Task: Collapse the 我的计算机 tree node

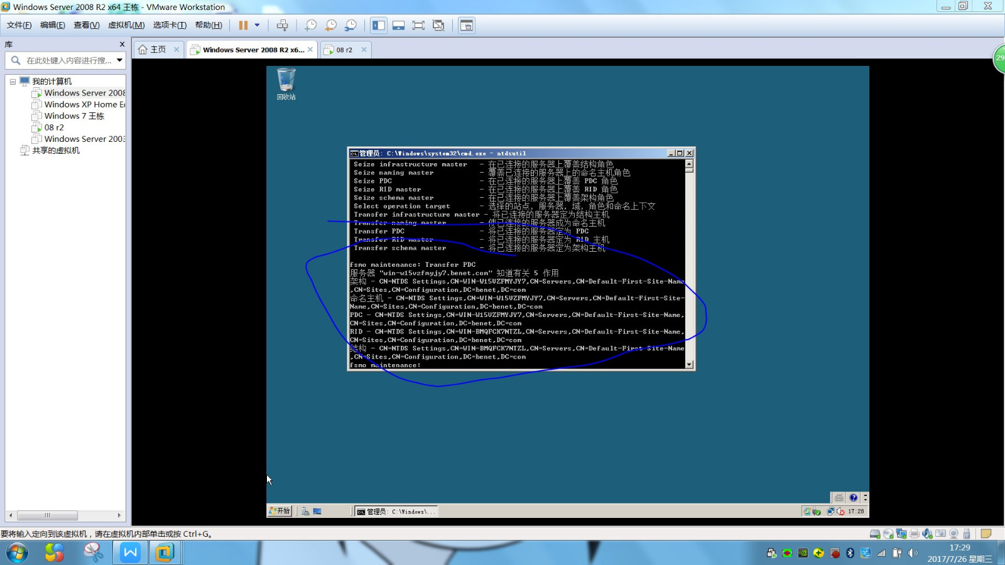Action: click(13, 82)
